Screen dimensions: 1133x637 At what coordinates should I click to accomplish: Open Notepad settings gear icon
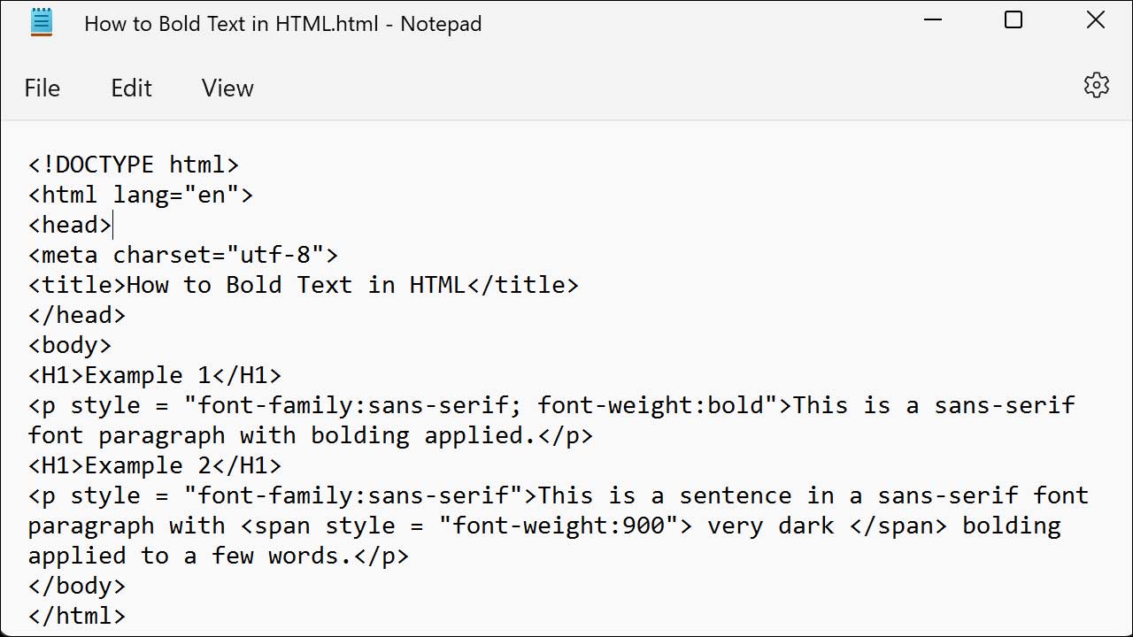click(1096, 86)
